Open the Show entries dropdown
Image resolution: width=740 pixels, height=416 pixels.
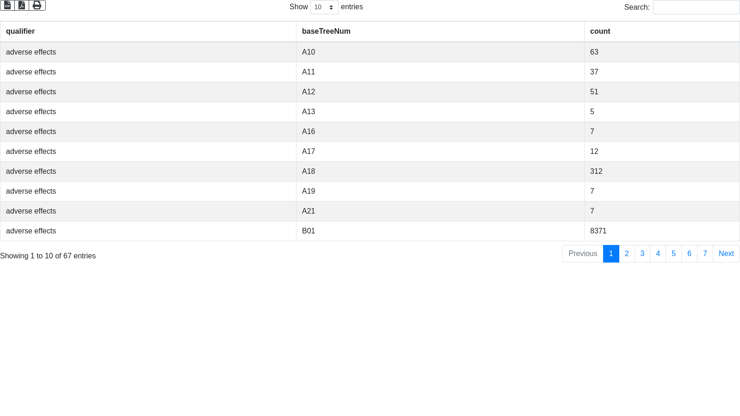324,7
